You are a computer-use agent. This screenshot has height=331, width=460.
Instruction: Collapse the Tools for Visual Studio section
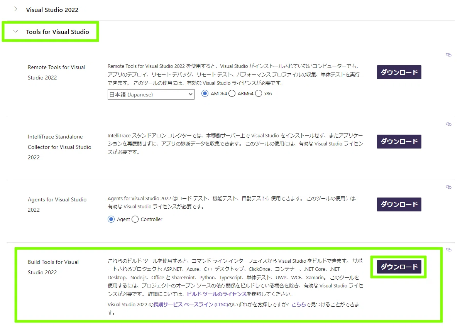[15, 31]
